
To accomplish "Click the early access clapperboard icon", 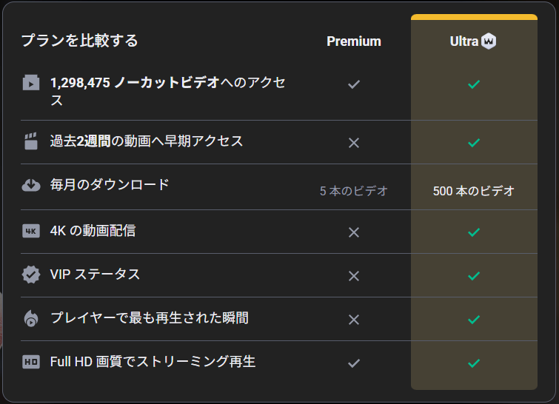I will pyautogui.click(x=30, y=141).
